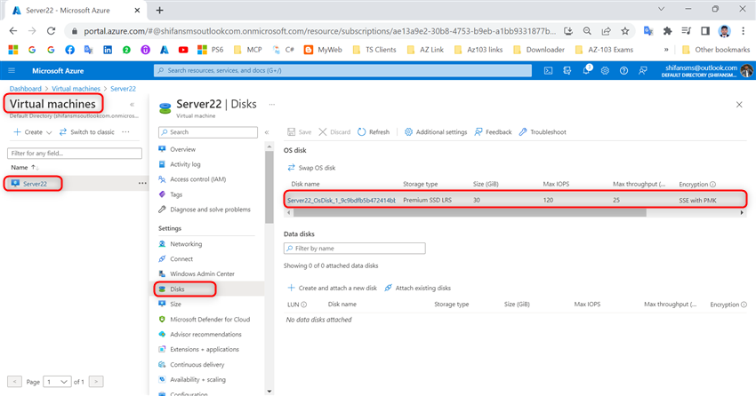Viewport: 756px width, 396px height.
Task: Click the Refresh toolbar button
Action: [x=374, y=131]
